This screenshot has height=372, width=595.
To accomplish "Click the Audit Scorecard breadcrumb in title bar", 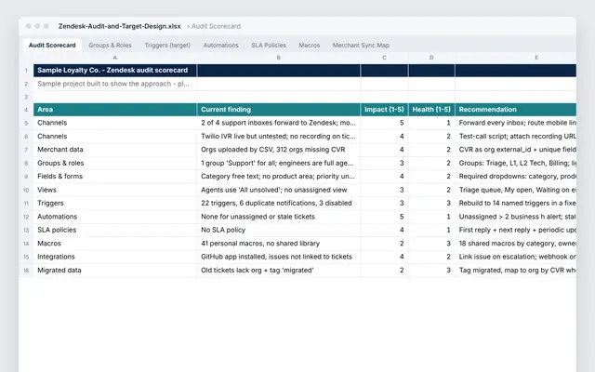I will click(x=216, y=26).
